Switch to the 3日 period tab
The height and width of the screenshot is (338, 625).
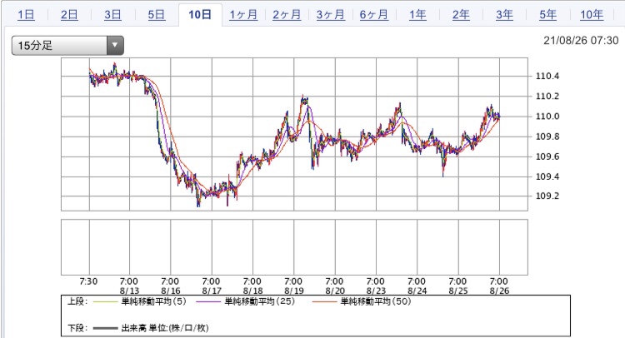pos(112,15)
